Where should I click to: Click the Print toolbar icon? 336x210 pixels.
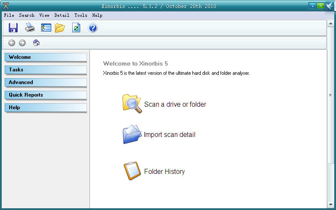[30, 28]
